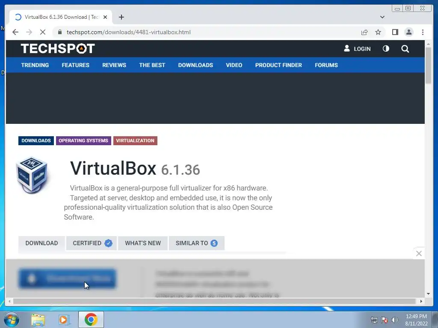
Task: Bookmark this page with star icon
Action: [x=378, y=32]
